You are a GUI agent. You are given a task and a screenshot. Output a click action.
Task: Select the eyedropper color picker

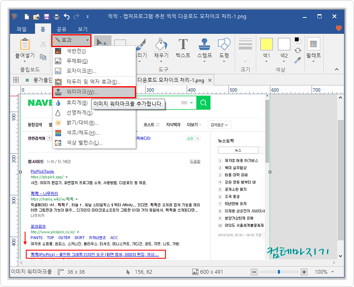coord(298,60)
